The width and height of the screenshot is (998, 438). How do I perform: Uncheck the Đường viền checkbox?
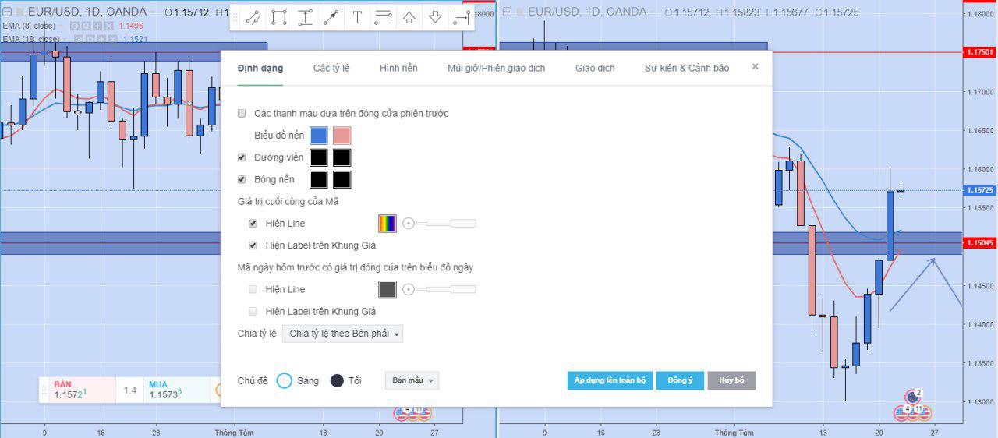point(242,157)
